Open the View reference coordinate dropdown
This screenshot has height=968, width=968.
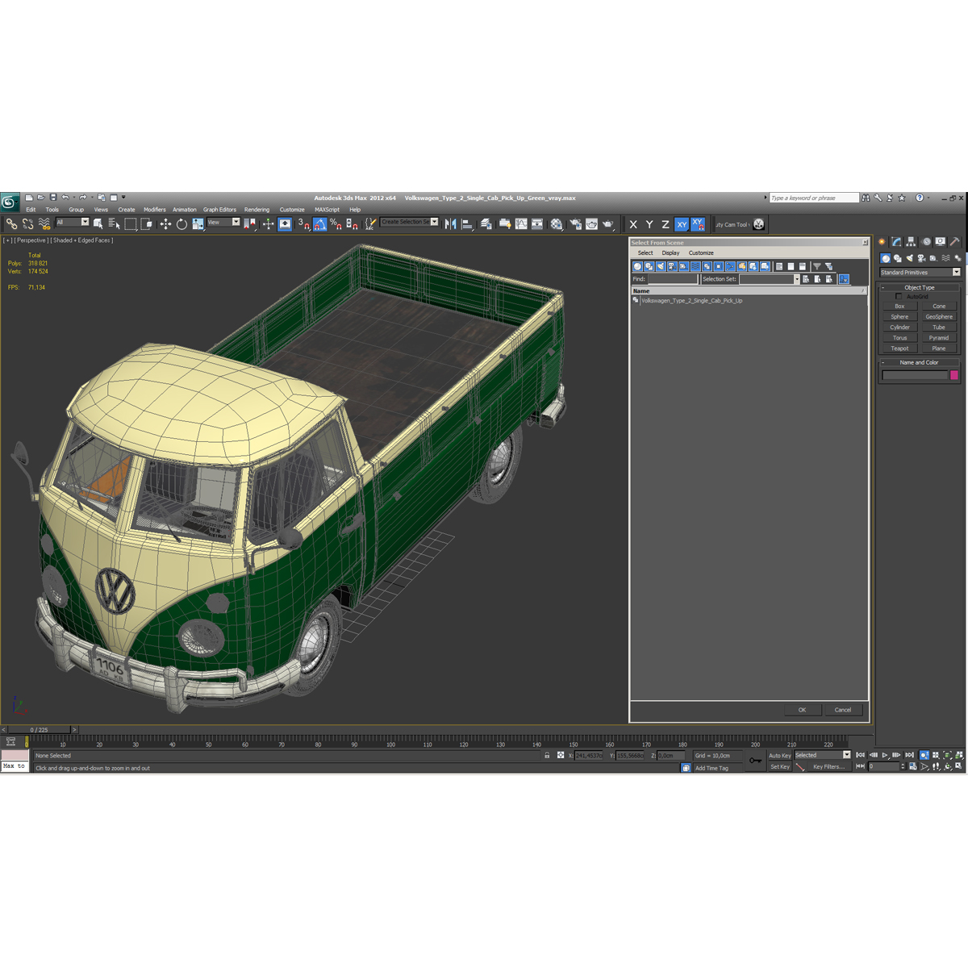[223, 222]
